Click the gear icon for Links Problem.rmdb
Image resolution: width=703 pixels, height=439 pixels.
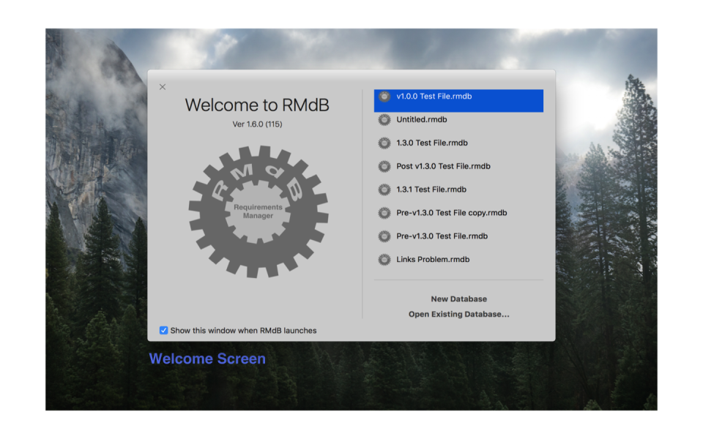[x=384, y=259]
